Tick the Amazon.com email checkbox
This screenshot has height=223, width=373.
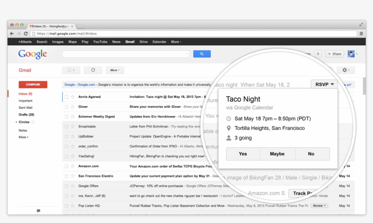[66, 166]
